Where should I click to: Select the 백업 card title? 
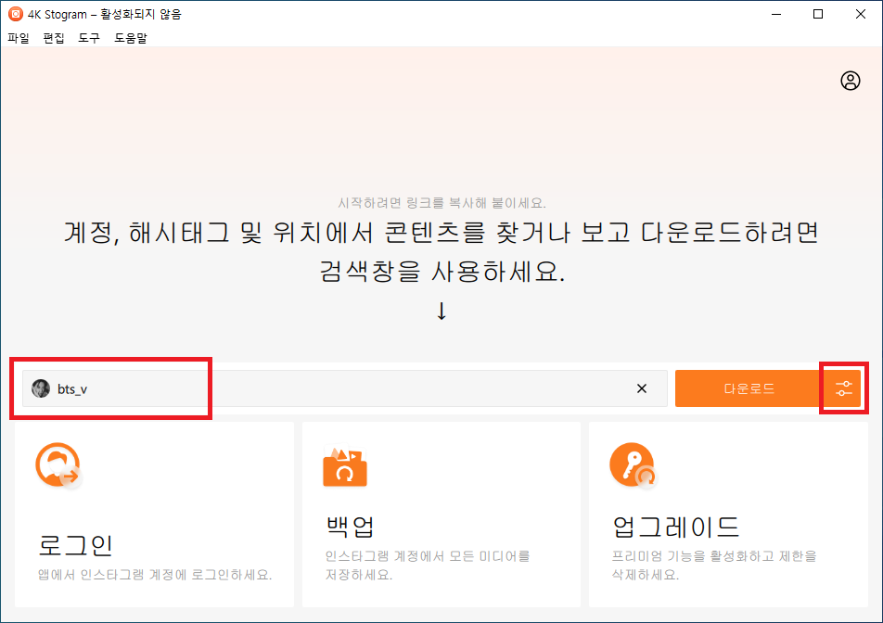pyautogui.click(x=350, y=527)
